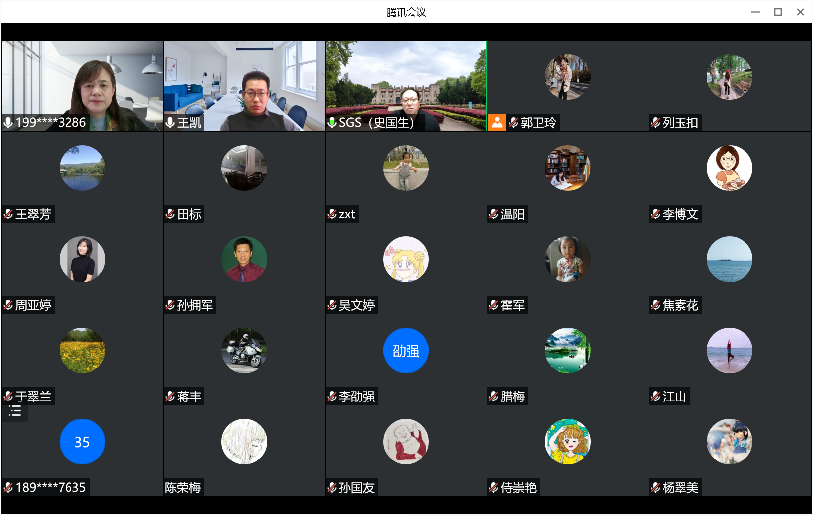Image resolution: width=813 pixels, height=516 pixels.
Task: Click 李博文's cartoon avatar
Action: [730, 168]
